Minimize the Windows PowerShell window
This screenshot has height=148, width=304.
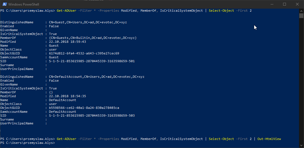(x=271, y=4)
